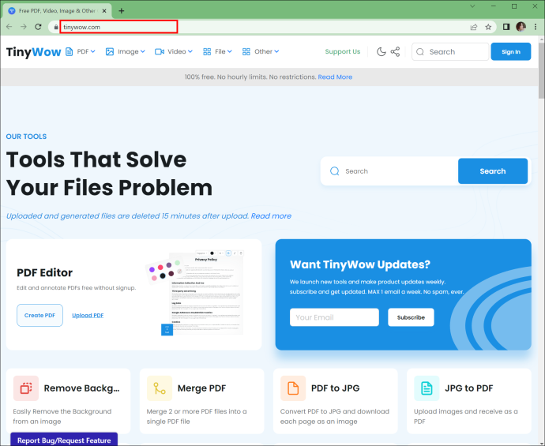Open a new browser tab
Viewport: 545px width, 446px height.
[122, 11]
